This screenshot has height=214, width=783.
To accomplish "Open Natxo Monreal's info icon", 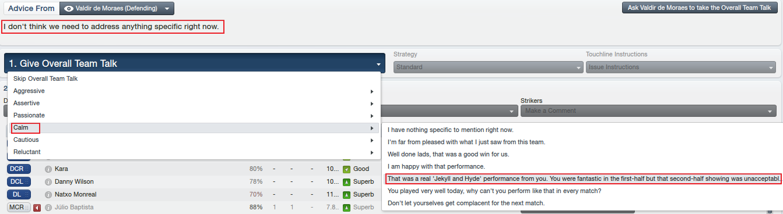I will point(48,195).
